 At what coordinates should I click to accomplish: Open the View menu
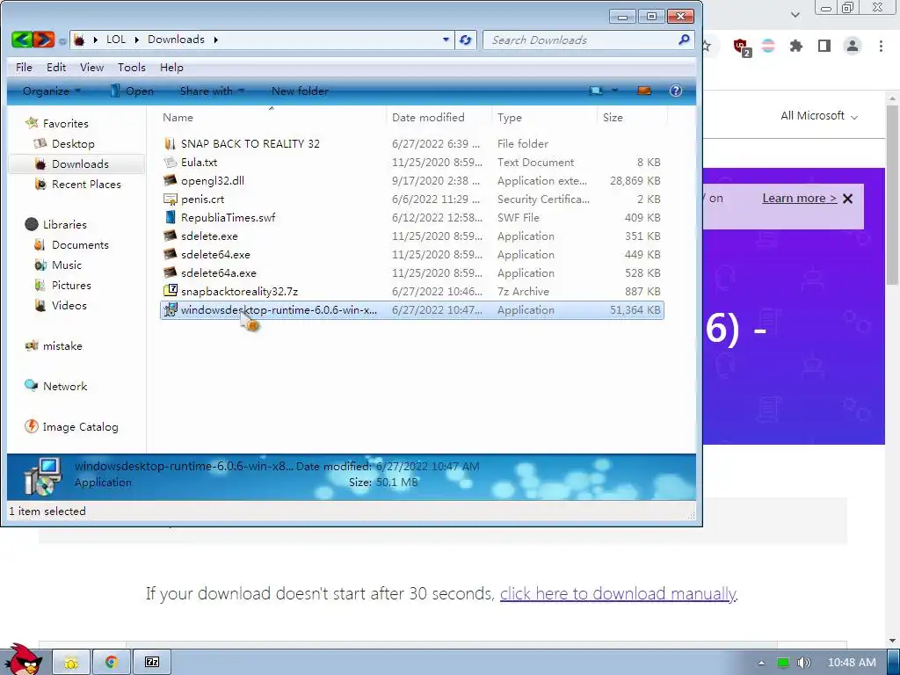[91, 67]
